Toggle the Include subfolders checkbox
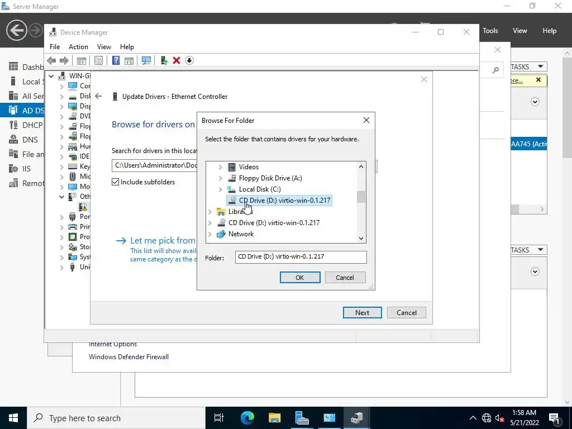 pyautogui.click(x=115, y=182)
